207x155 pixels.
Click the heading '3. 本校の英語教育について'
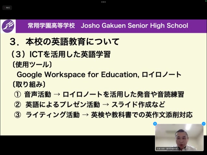65,42
